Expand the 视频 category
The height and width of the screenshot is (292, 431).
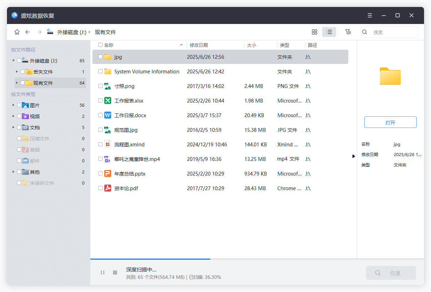(13, 116)
